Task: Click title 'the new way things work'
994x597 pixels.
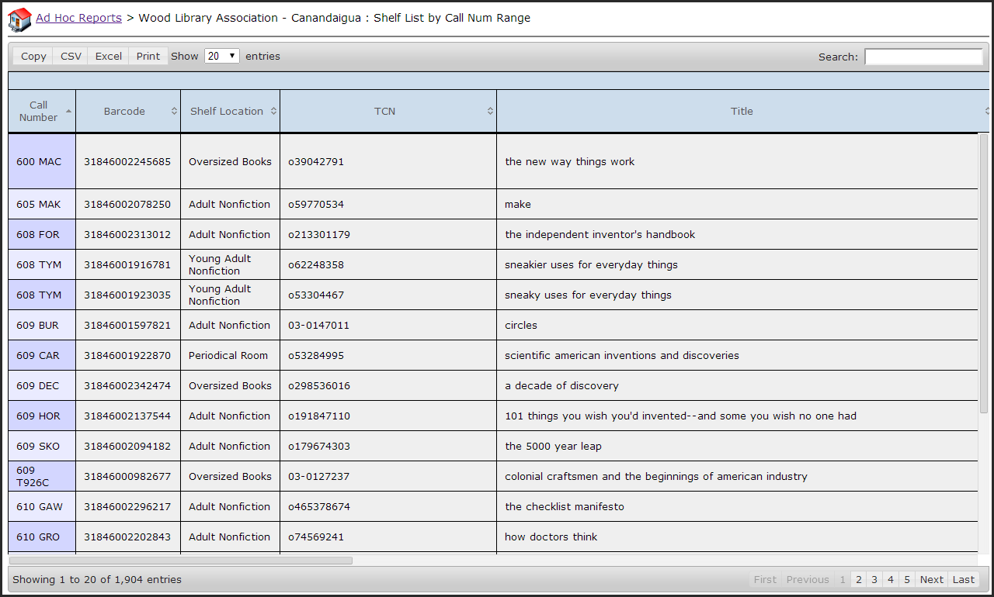Action: coord(570,162)
